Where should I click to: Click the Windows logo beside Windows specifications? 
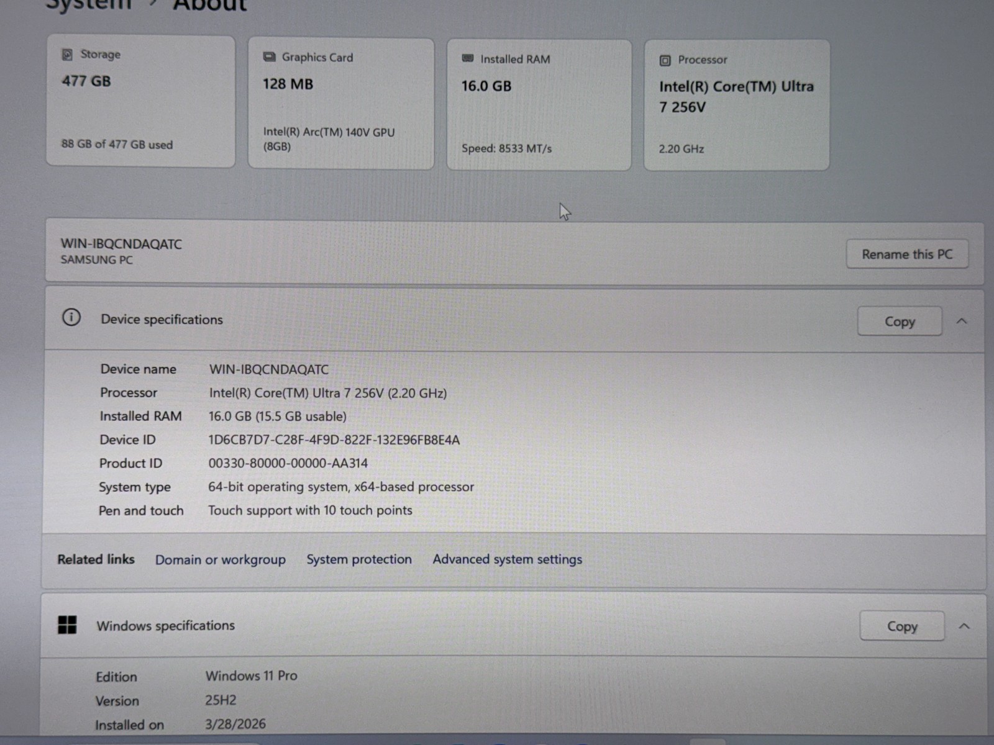[67, 625]
